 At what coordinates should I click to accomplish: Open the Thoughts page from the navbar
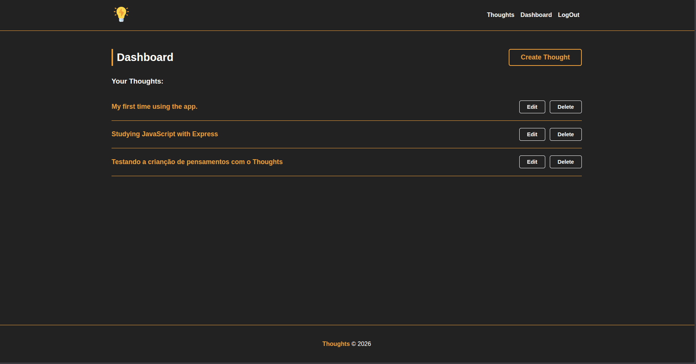coord(500,15)
